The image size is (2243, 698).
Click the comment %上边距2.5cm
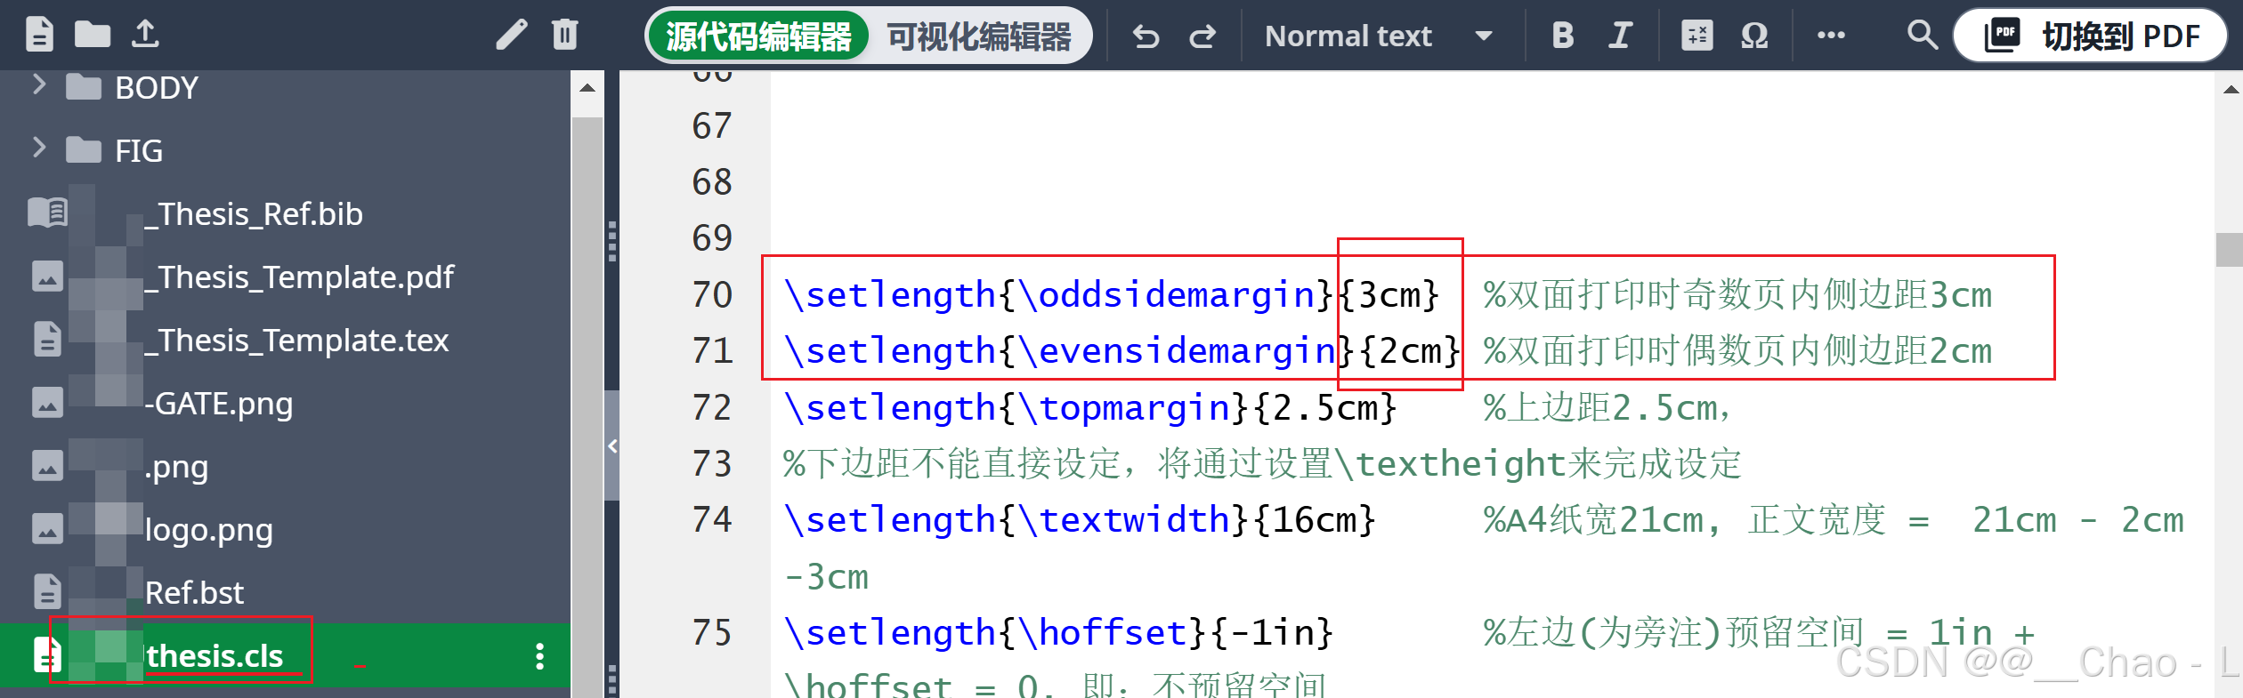(x=1607, y=407)
